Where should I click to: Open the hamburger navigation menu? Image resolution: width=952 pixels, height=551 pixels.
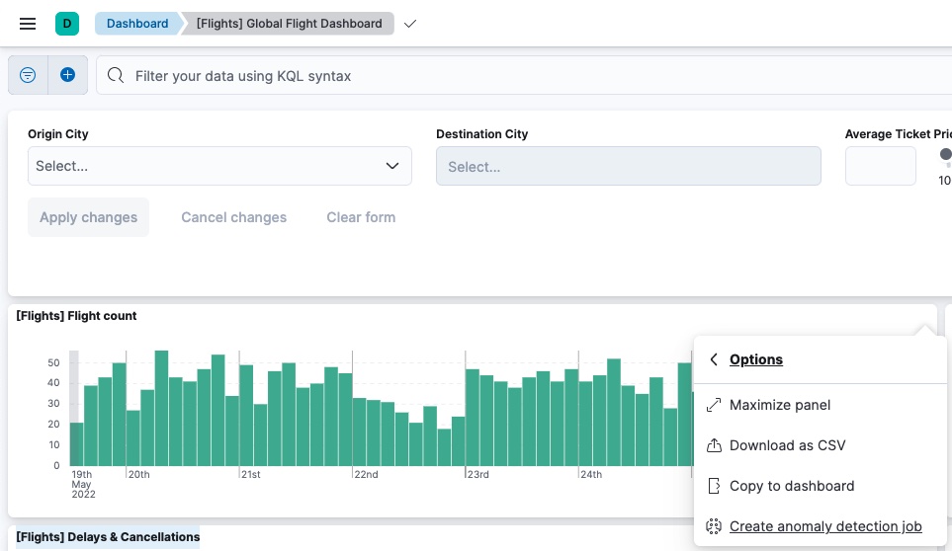click(x=28, y=24)
